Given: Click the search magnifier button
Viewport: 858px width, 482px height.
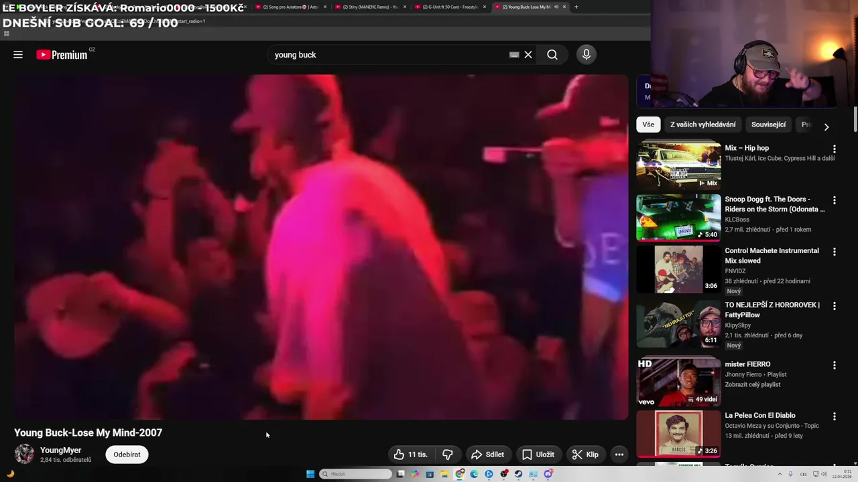Looking at the screenshot, I should pyautogui.click(x=552, y=55).
